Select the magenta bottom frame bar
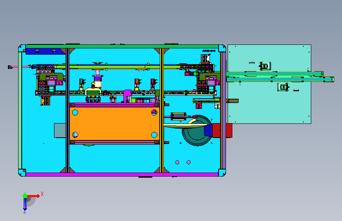This screenshot has width=342, height=221. (122, 175)
